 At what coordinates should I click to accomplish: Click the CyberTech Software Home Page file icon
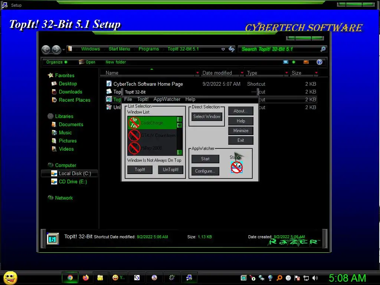[109, 83]
